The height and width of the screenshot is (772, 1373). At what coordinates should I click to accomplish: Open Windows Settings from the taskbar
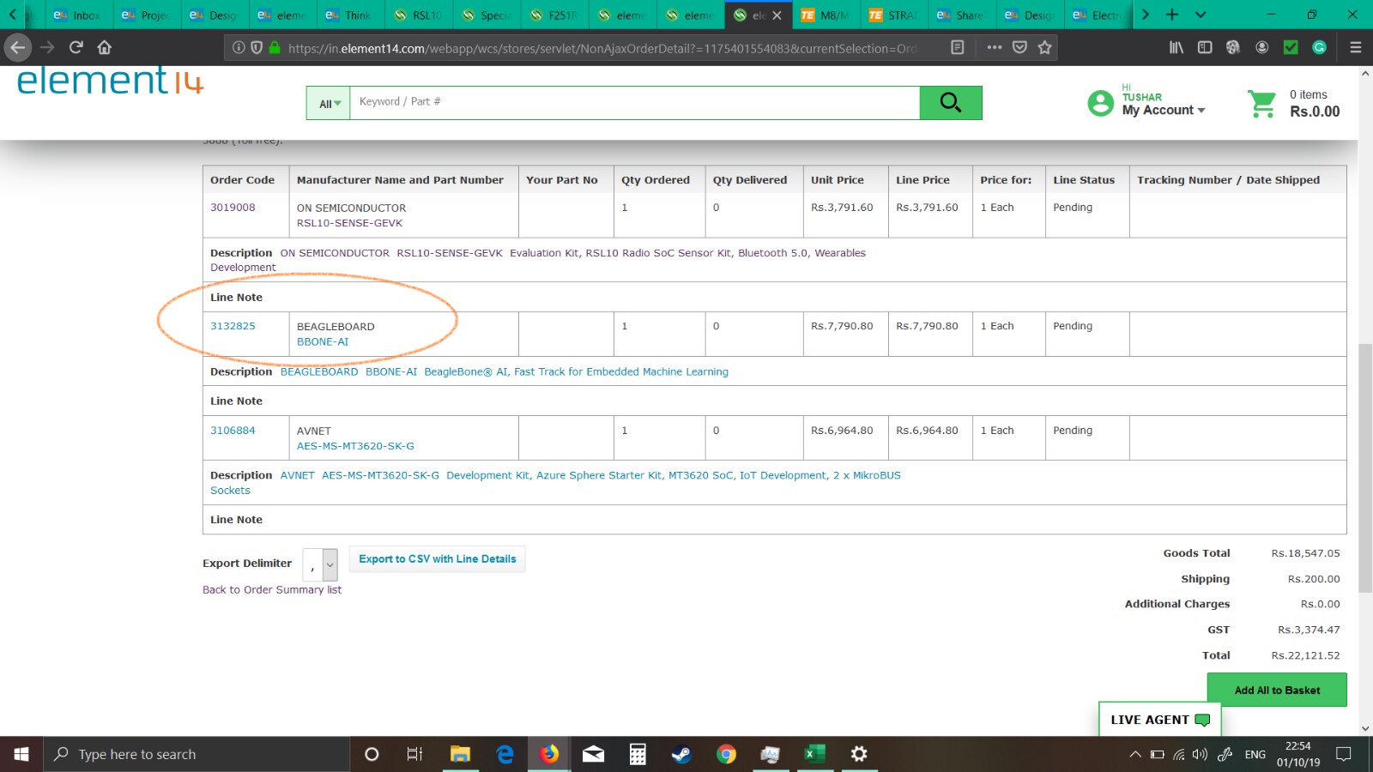858,754
